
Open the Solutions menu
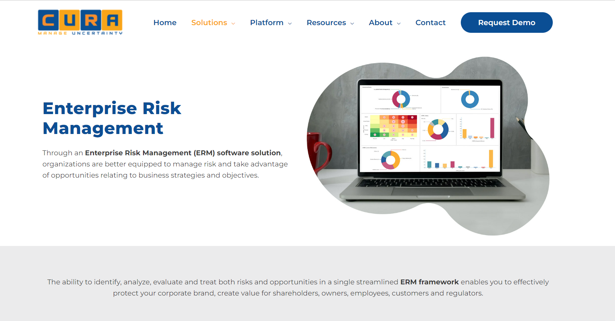(x=209, y=22)
